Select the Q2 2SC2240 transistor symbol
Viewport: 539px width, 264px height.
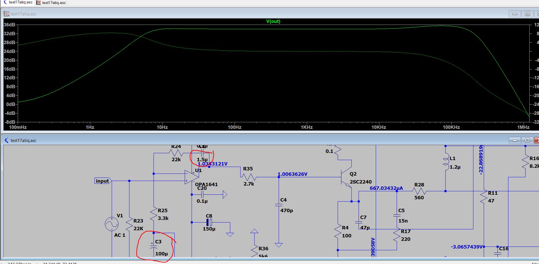pos(346,178)
